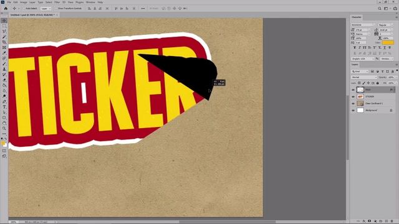This screenshot has width=399, height=224.
Task: Open the language English: USA dropdown
Action: (x=363, y=58)
